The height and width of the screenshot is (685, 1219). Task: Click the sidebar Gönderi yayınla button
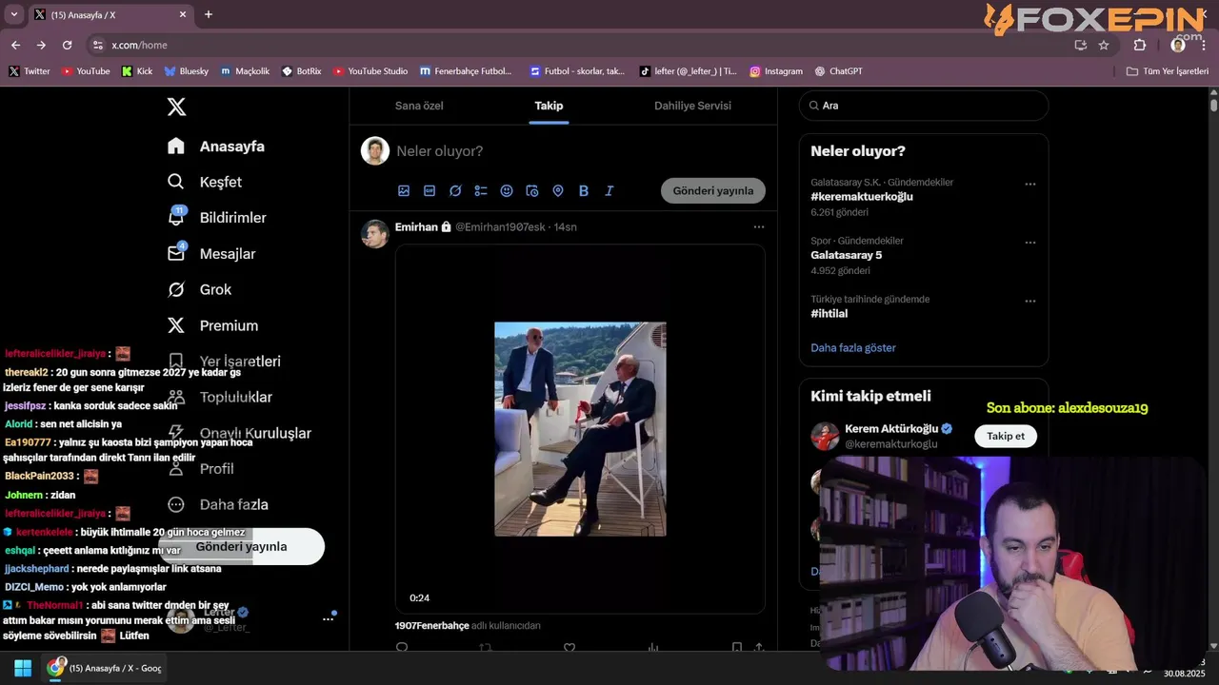[x=241, y=546]
